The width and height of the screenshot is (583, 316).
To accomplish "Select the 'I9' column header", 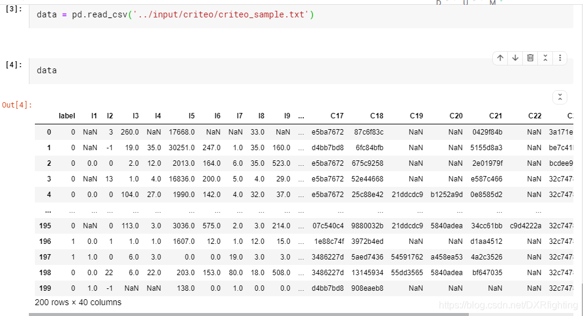I will [x=287, y=116].
